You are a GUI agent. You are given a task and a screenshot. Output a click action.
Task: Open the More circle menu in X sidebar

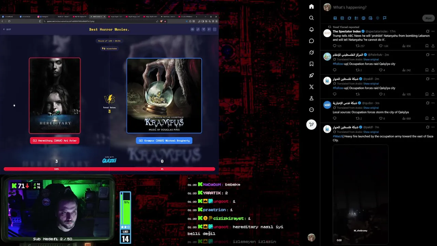tap(311, 110)
